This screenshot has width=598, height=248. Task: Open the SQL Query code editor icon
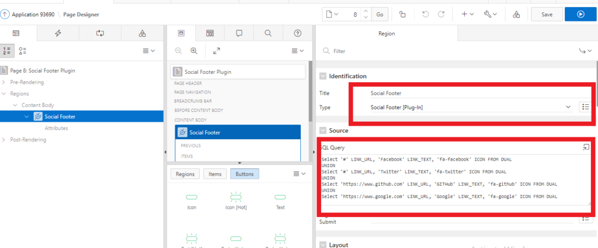pos(586,148)
